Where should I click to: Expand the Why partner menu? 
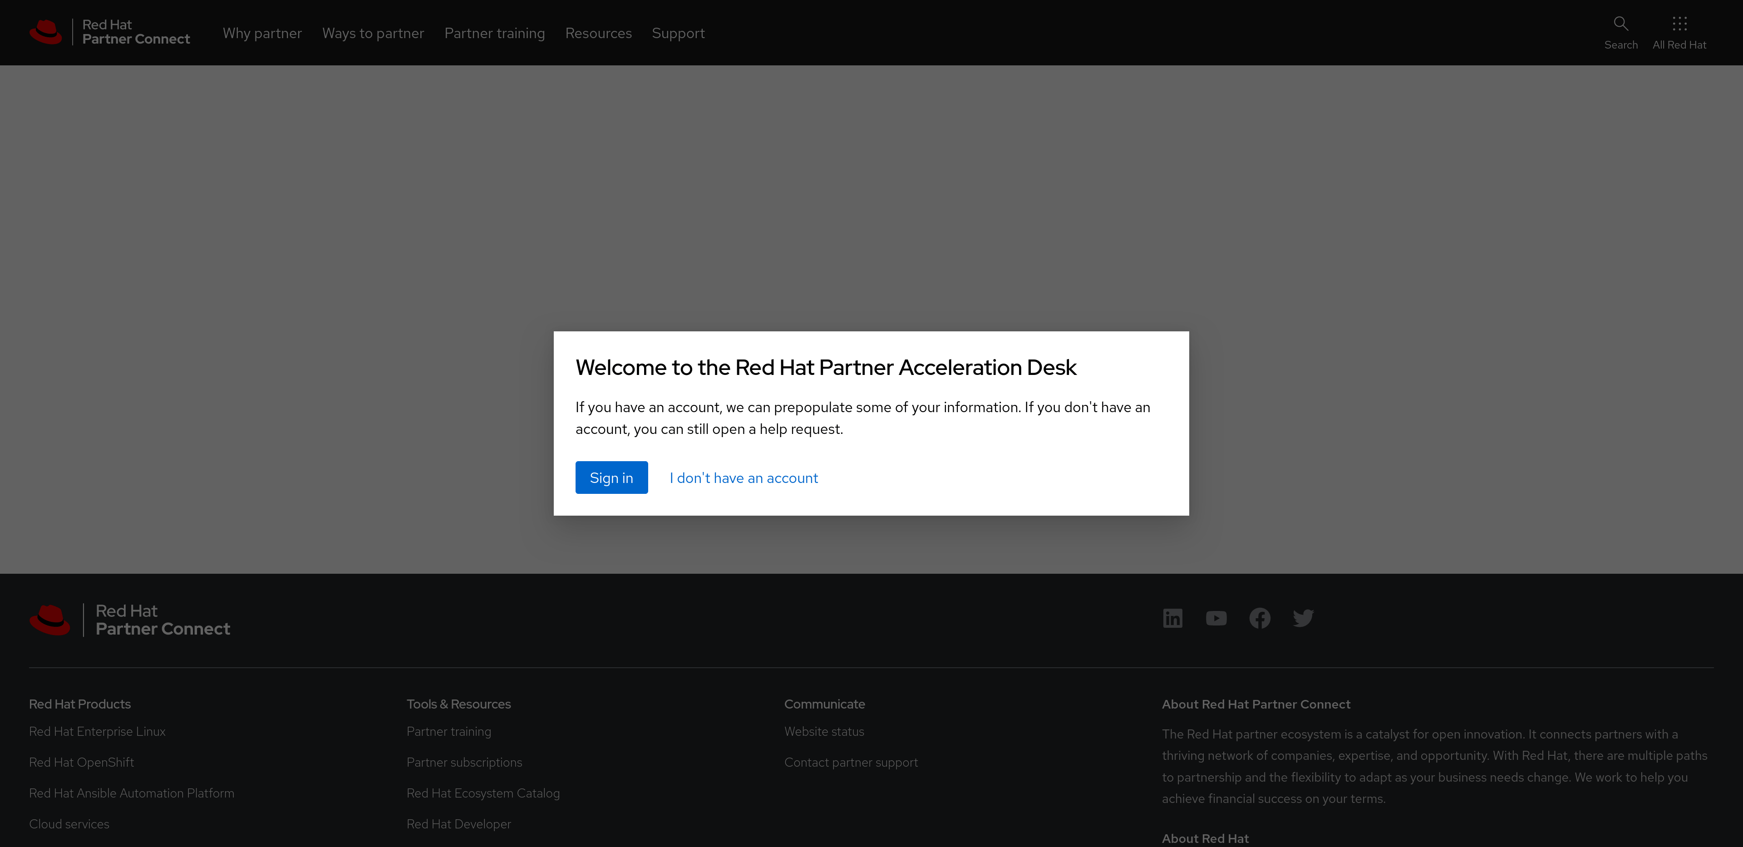click(262, 33)
